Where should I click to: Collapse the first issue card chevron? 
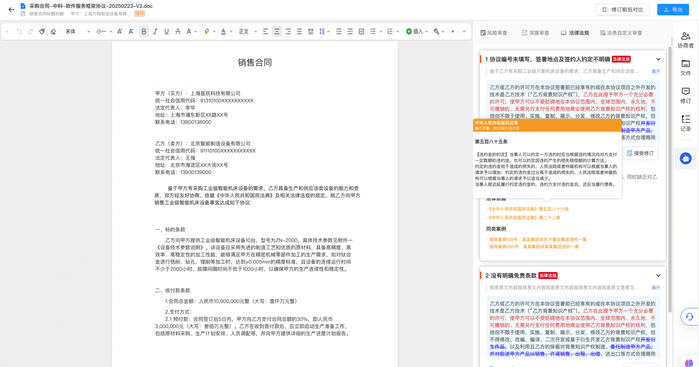pos(658,59)
